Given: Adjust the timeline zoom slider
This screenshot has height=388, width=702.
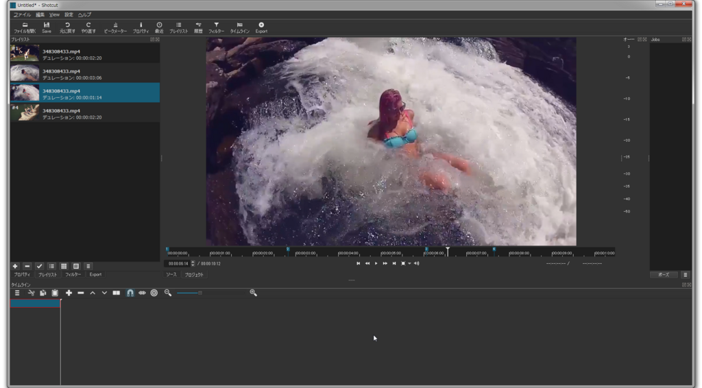Looking at the screenshot, I should click(x=200, y=293).
